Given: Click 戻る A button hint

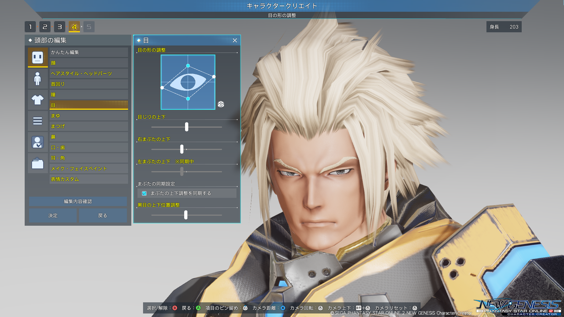Looking at the screenshot, I should pos(192,308).
